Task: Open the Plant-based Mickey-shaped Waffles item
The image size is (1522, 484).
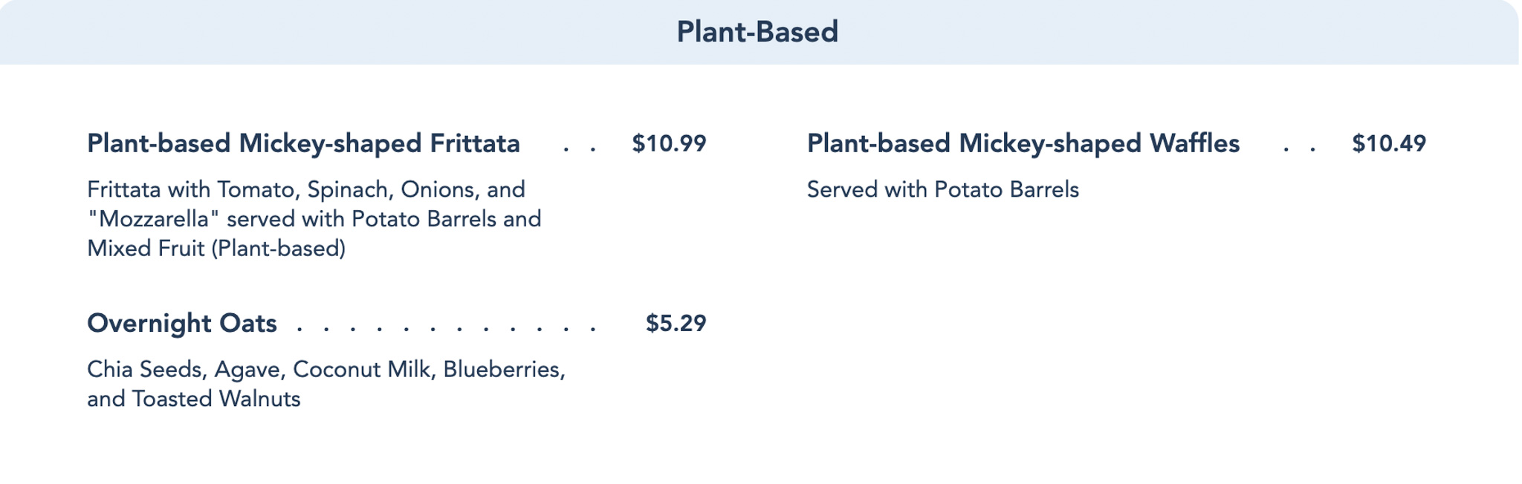Action: click(x=1023, y=143)
